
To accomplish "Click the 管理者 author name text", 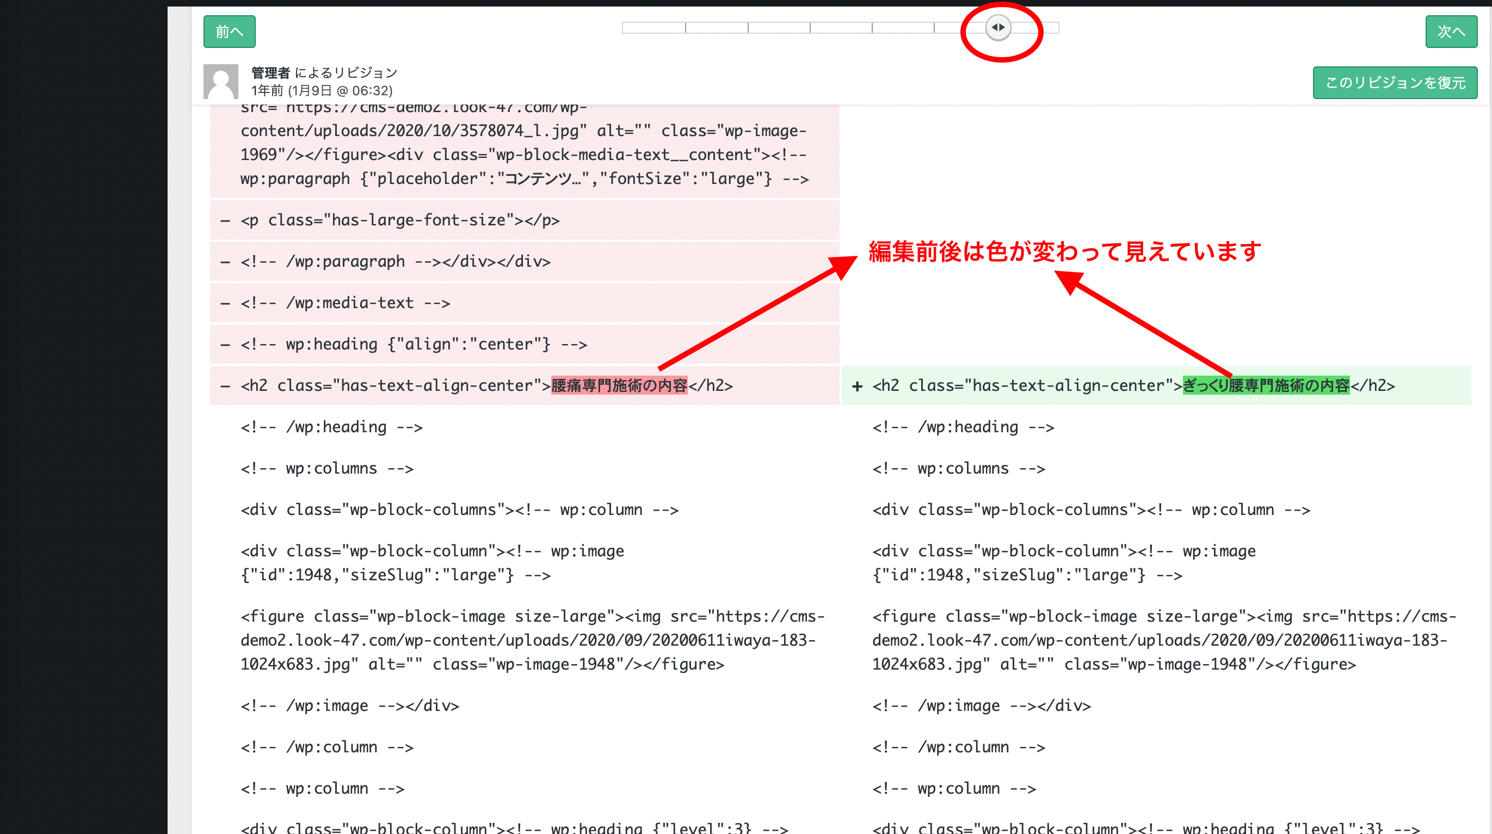I will pyautogui.click(x=270, y=72).
